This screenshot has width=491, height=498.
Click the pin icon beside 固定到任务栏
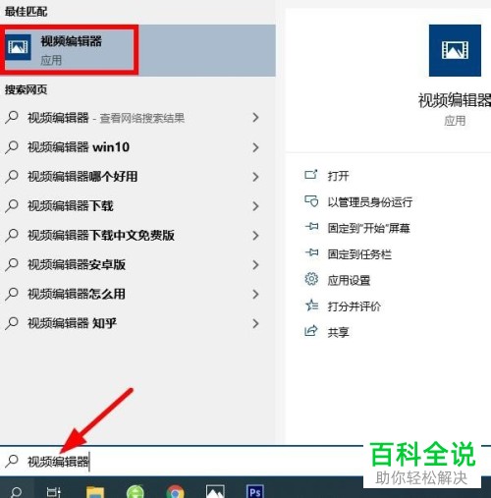[311, 252]
